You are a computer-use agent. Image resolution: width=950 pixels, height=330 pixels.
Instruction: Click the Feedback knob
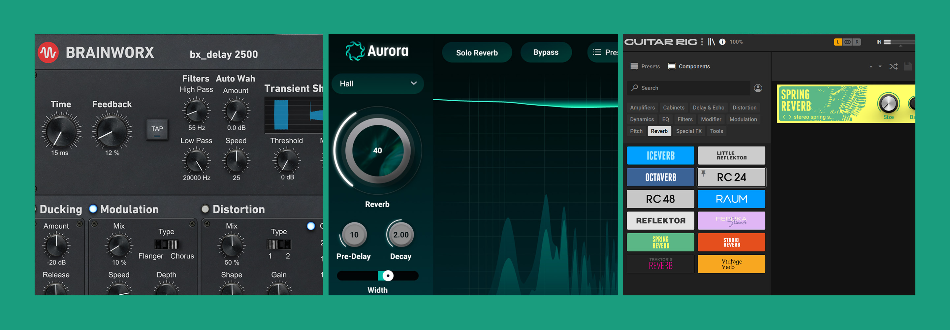click(x=112, y=131)
